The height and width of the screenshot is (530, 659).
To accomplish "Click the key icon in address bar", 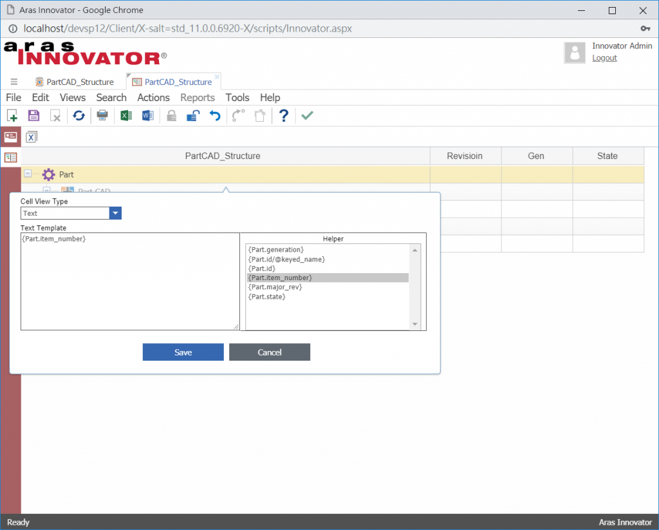I will (x=645, y=28).
